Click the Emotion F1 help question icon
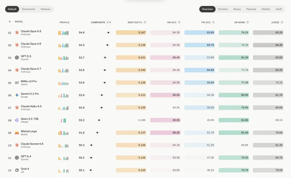291x178 pixels. click(145, 22)
